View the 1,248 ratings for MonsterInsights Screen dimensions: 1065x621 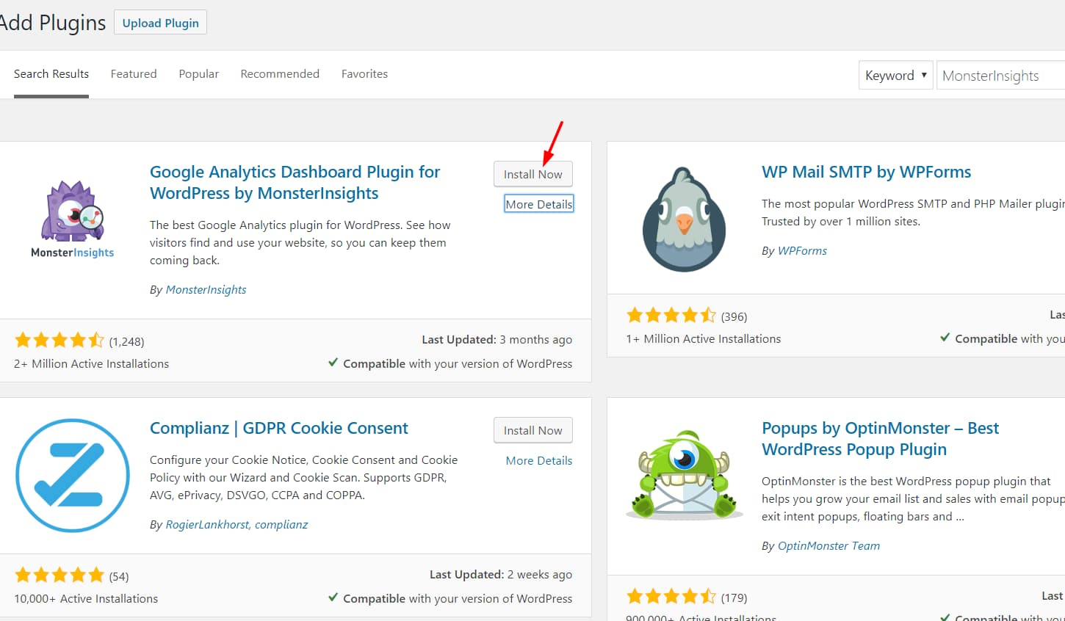tap(125, 341)
